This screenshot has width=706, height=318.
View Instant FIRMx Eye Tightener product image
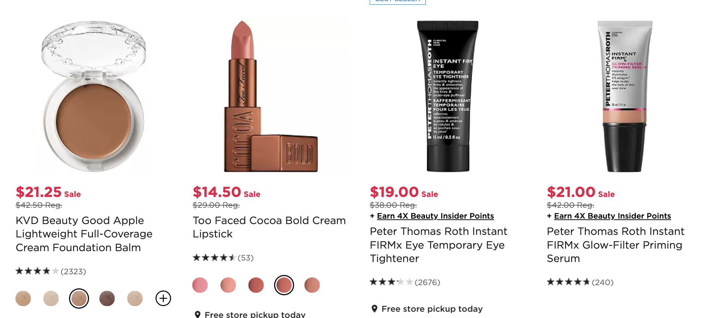coord(448,96)
